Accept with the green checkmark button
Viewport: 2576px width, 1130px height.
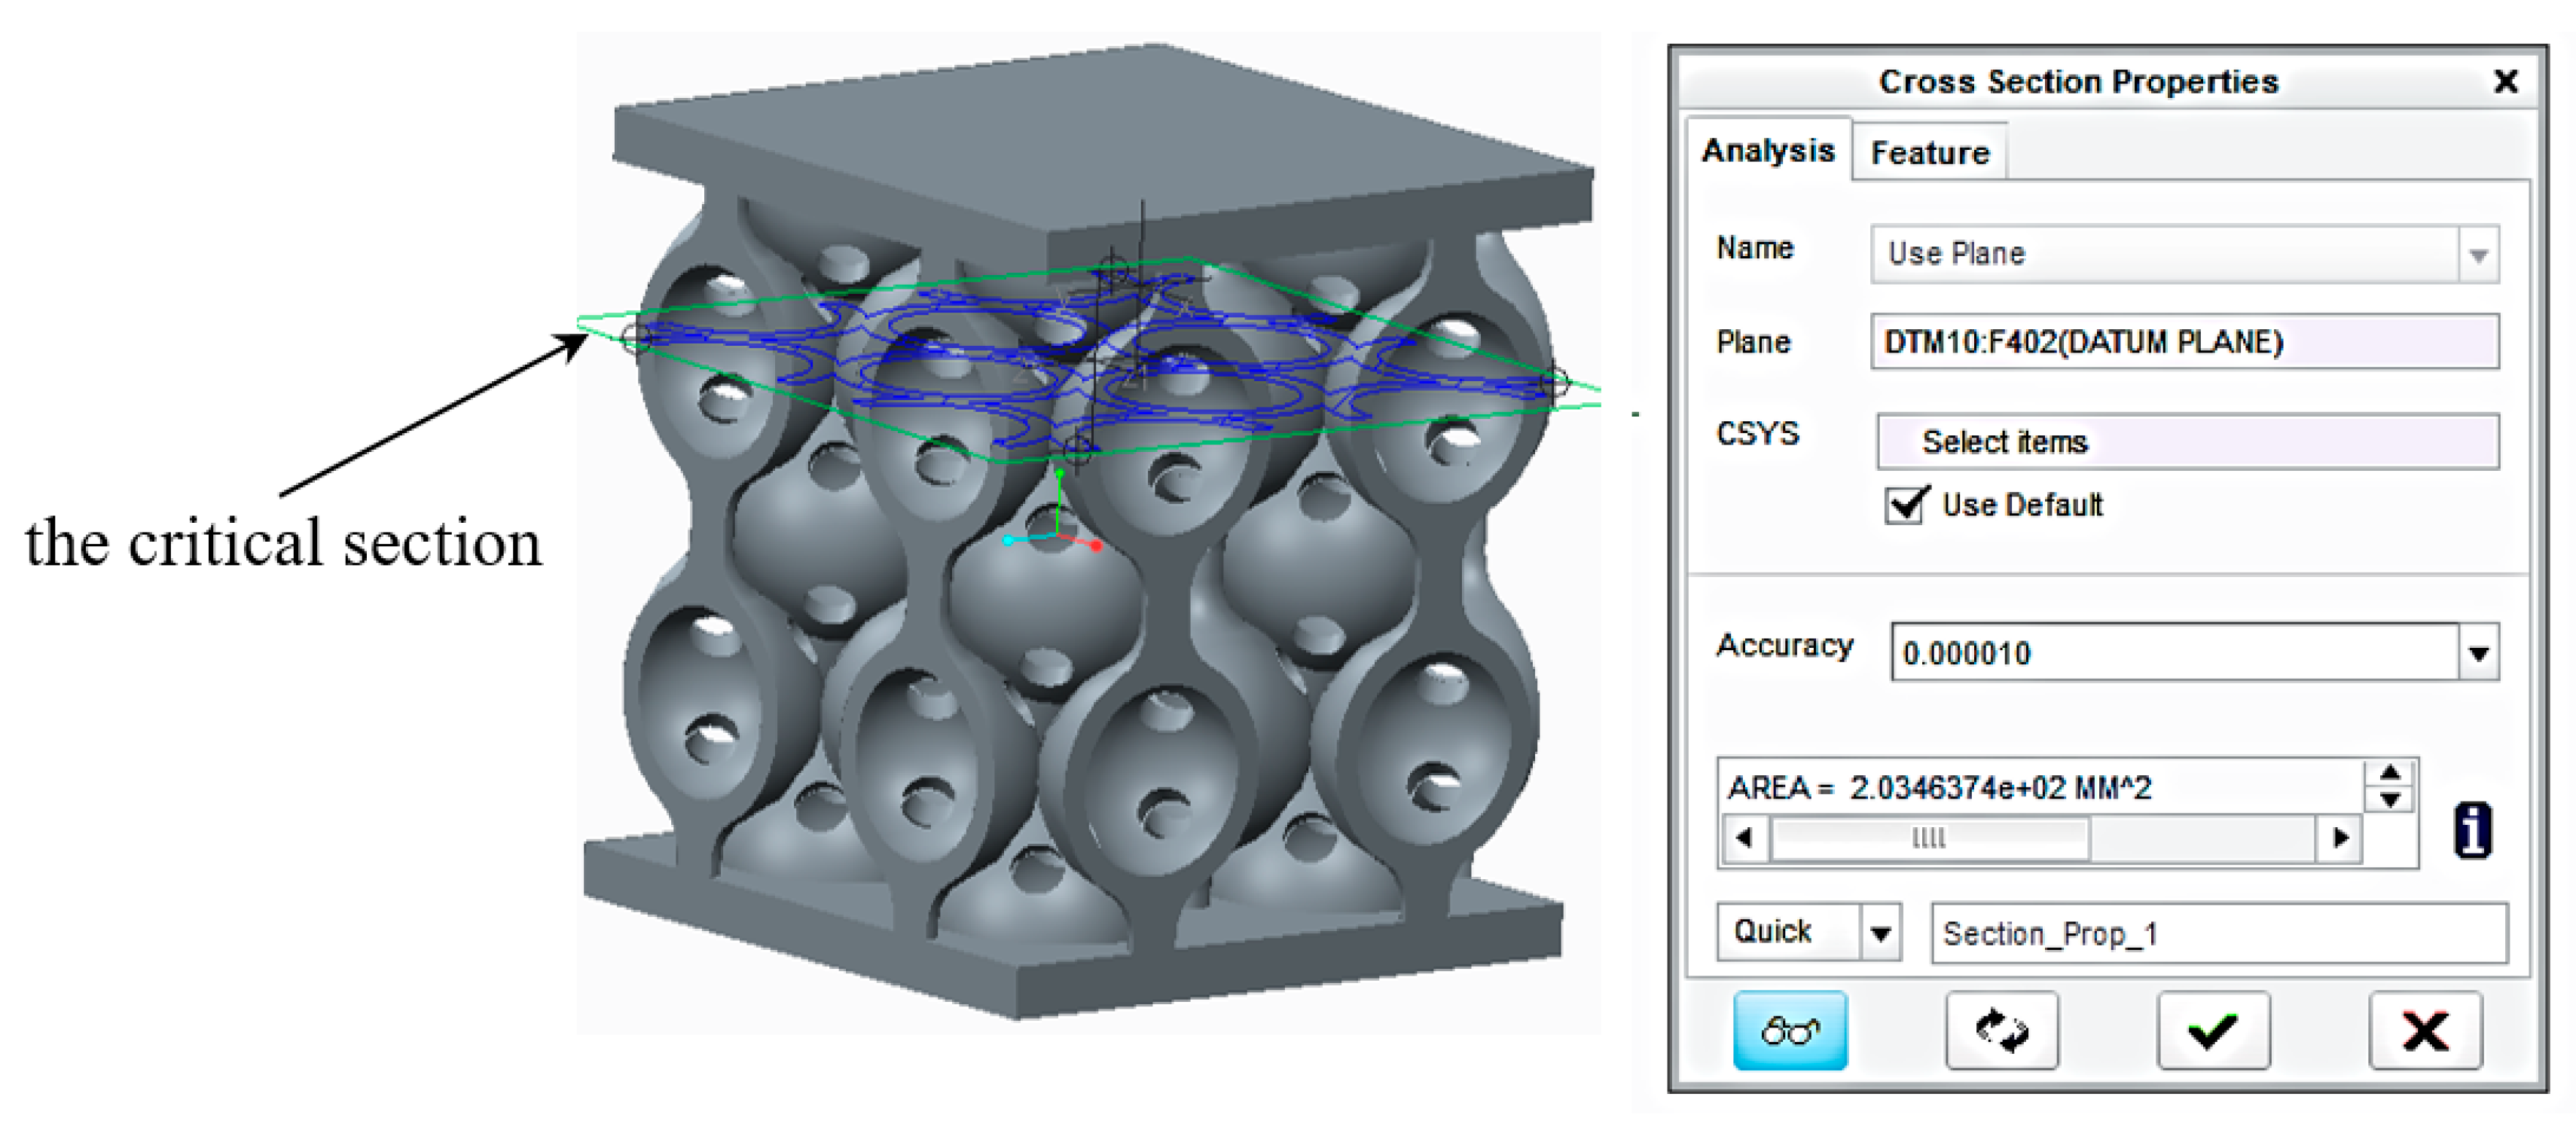(x=2213, y=1030)
